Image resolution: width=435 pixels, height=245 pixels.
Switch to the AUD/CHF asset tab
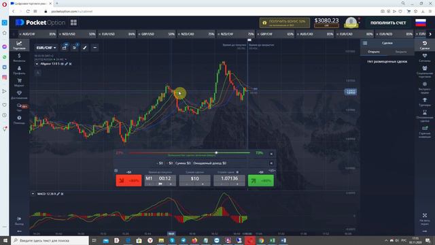37,34
